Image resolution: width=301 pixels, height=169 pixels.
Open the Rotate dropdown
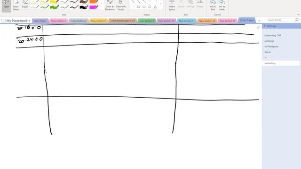pos(199,5)
